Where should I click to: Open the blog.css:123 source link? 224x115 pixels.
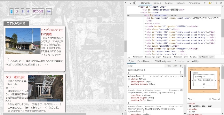(x=176, y=90)
